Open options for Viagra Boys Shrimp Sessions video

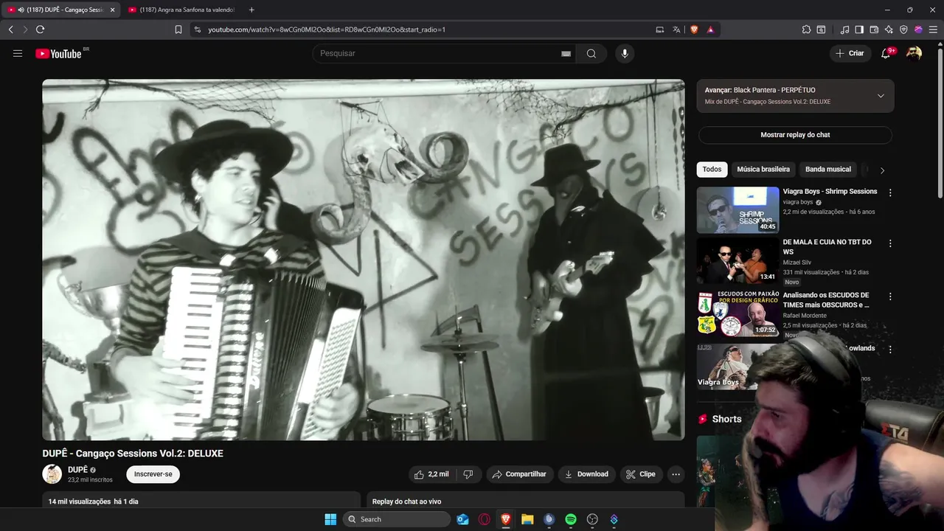[x=890, y=192]
